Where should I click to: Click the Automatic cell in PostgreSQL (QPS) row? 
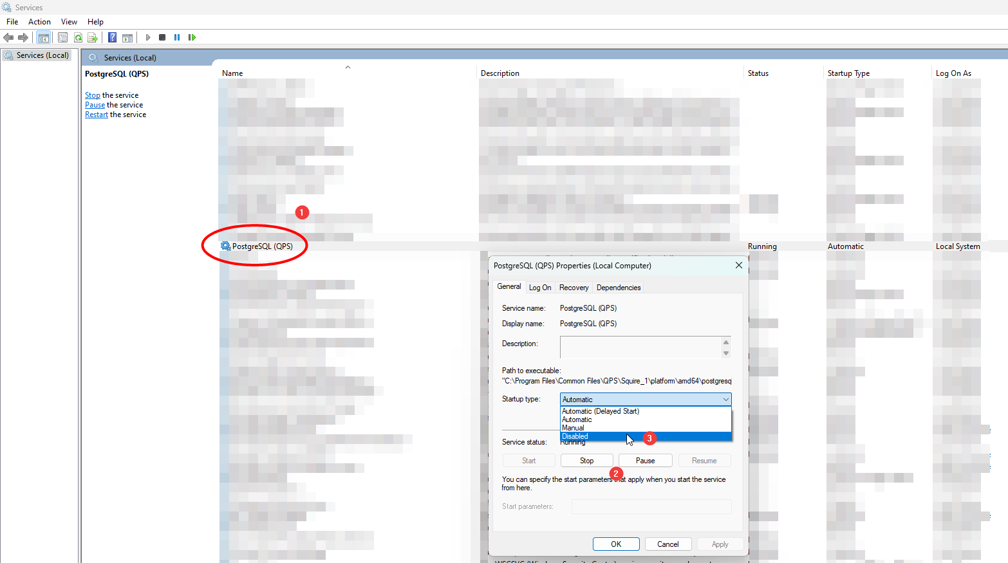point(846,246)
